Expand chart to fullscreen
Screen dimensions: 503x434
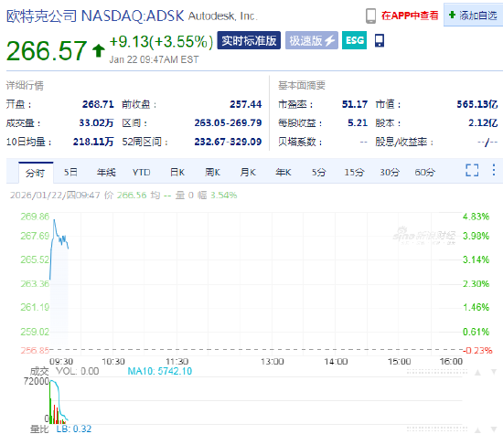click(472, 170)
